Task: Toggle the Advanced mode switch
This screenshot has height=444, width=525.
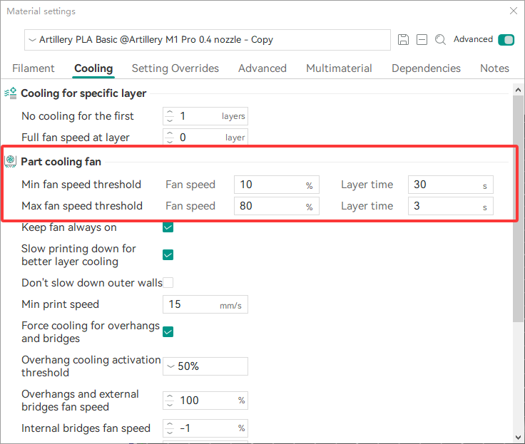Action: tap(506, 40)
